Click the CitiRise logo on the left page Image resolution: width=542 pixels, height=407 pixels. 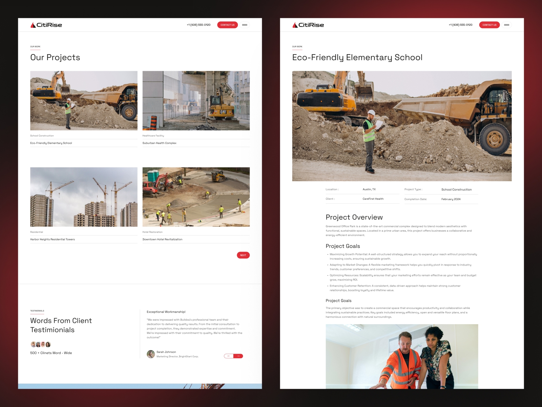coord(46,25)
